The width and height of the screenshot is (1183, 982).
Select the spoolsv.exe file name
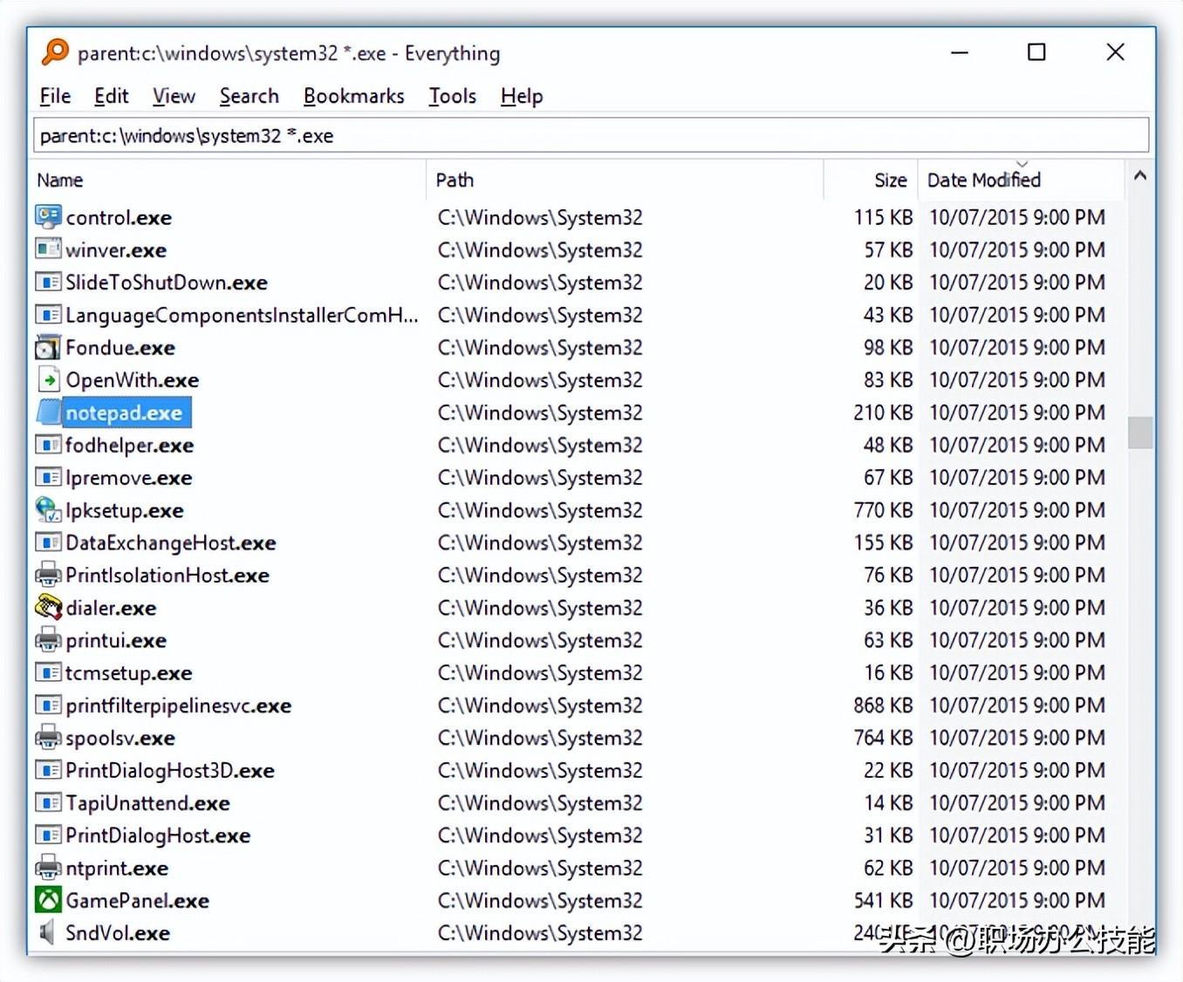coord(120,739)
